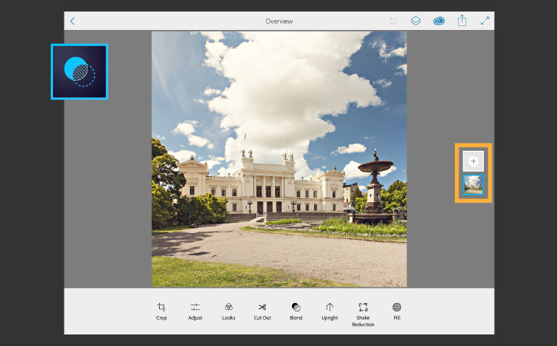Select the building photo layer thumbnail
Image resolution: width=557 pixels, height=346 pixels.
tap(473, 185)
